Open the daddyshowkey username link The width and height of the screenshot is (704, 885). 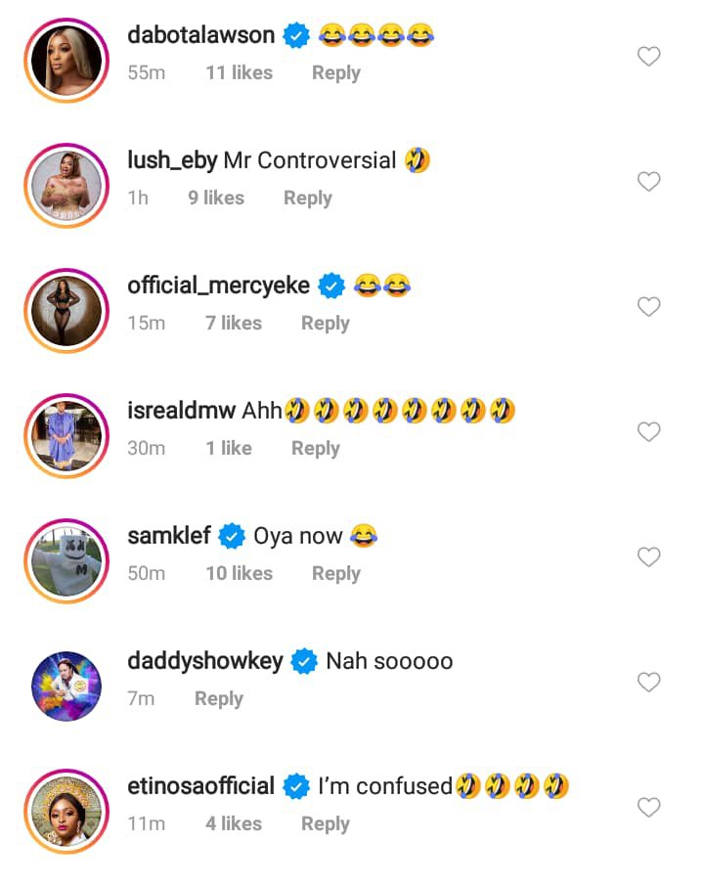coord(205,661)
